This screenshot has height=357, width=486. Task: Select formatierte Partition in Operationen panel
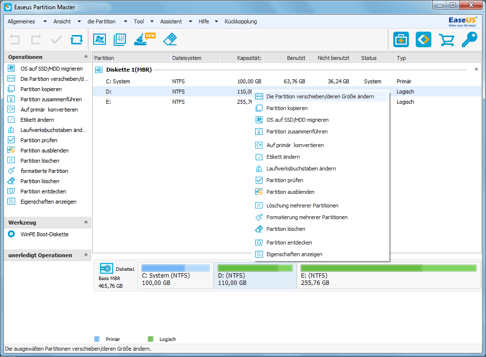[44, 171]
